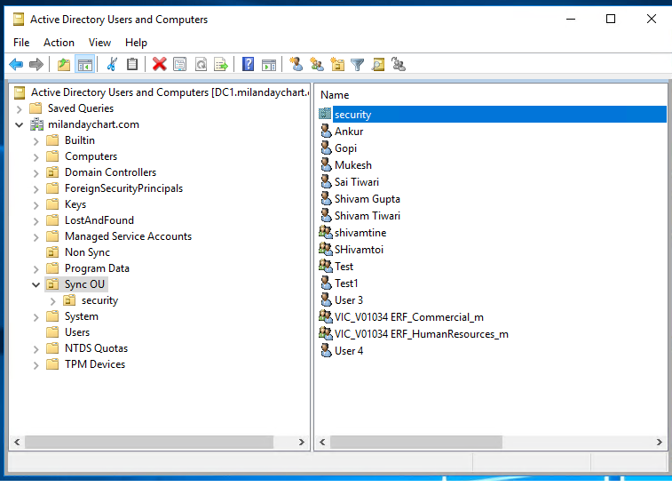This screenshot has width=672, height=487.
Task: Toggle Show/Hide Action Pane icon
Action: point(269,65)
